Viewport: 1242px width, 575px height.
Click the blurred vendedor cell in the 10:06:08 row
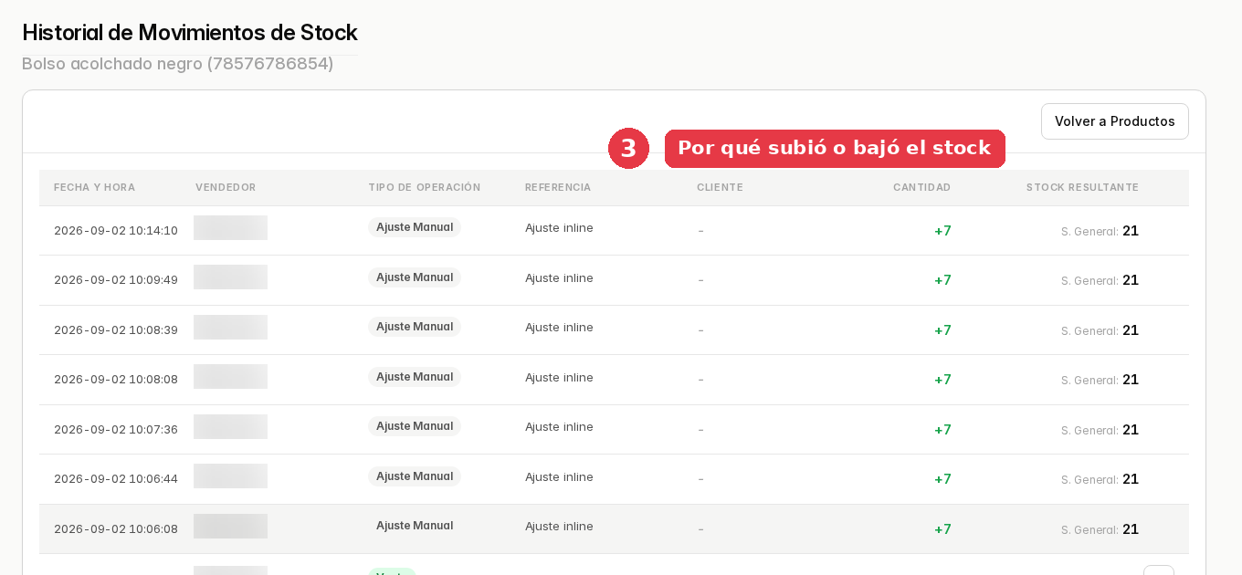[x=230, y=527]
